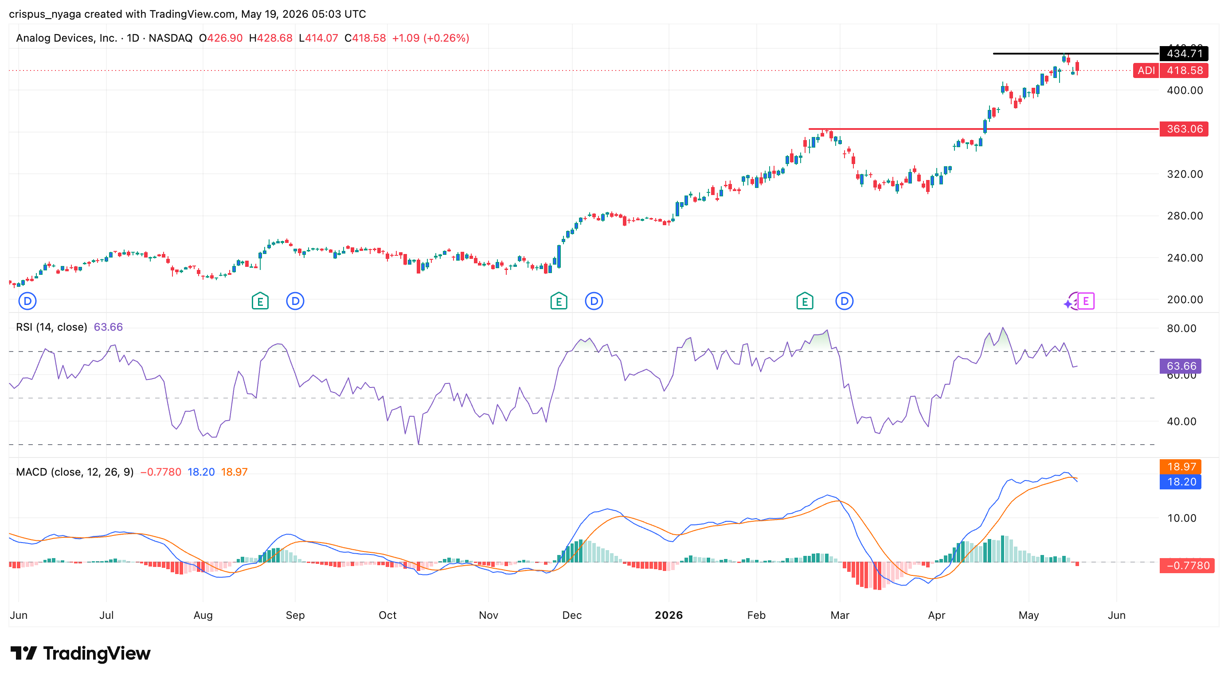This screenshot has height=680, width=1228.
Task: Click the MACD 10.00 axis label
Action: click(1182, 518)
